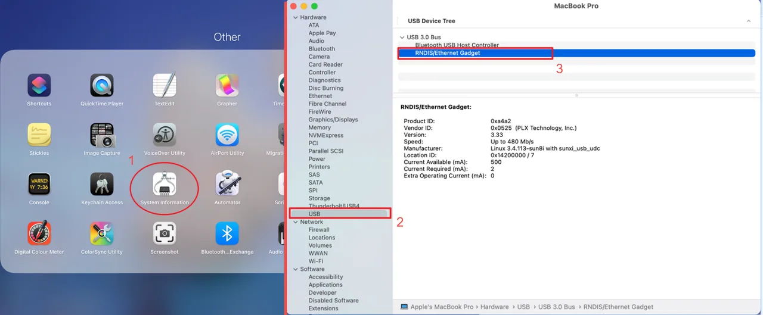The width and height of the screenshot is (763, 315).
Task: Collapse the USB 3.0 Bus tree node
Action: pos(402,38)
